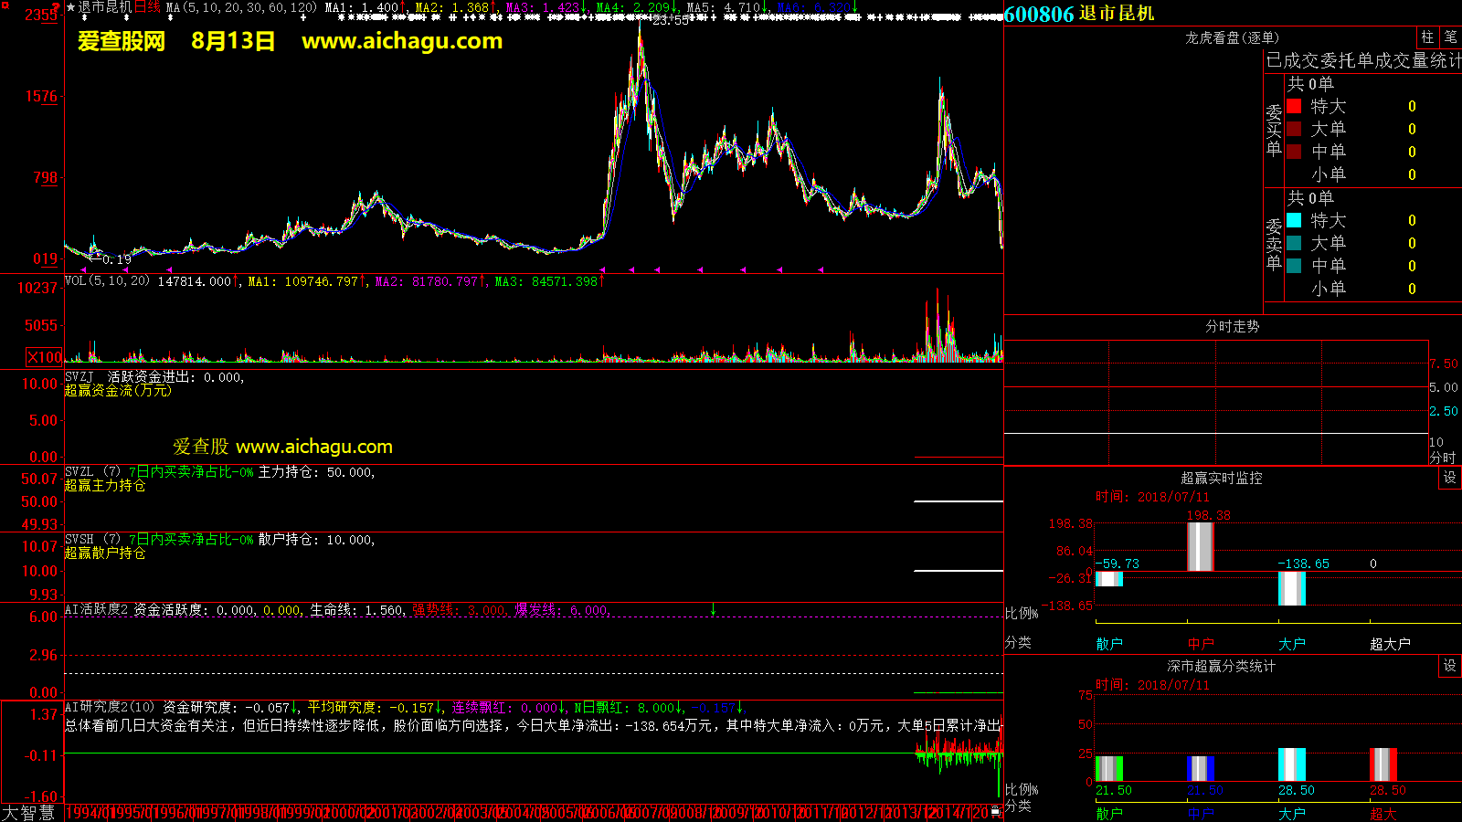
Task: Click the green down arrow in AI活跃度 panel
Action: coord(713,609)
